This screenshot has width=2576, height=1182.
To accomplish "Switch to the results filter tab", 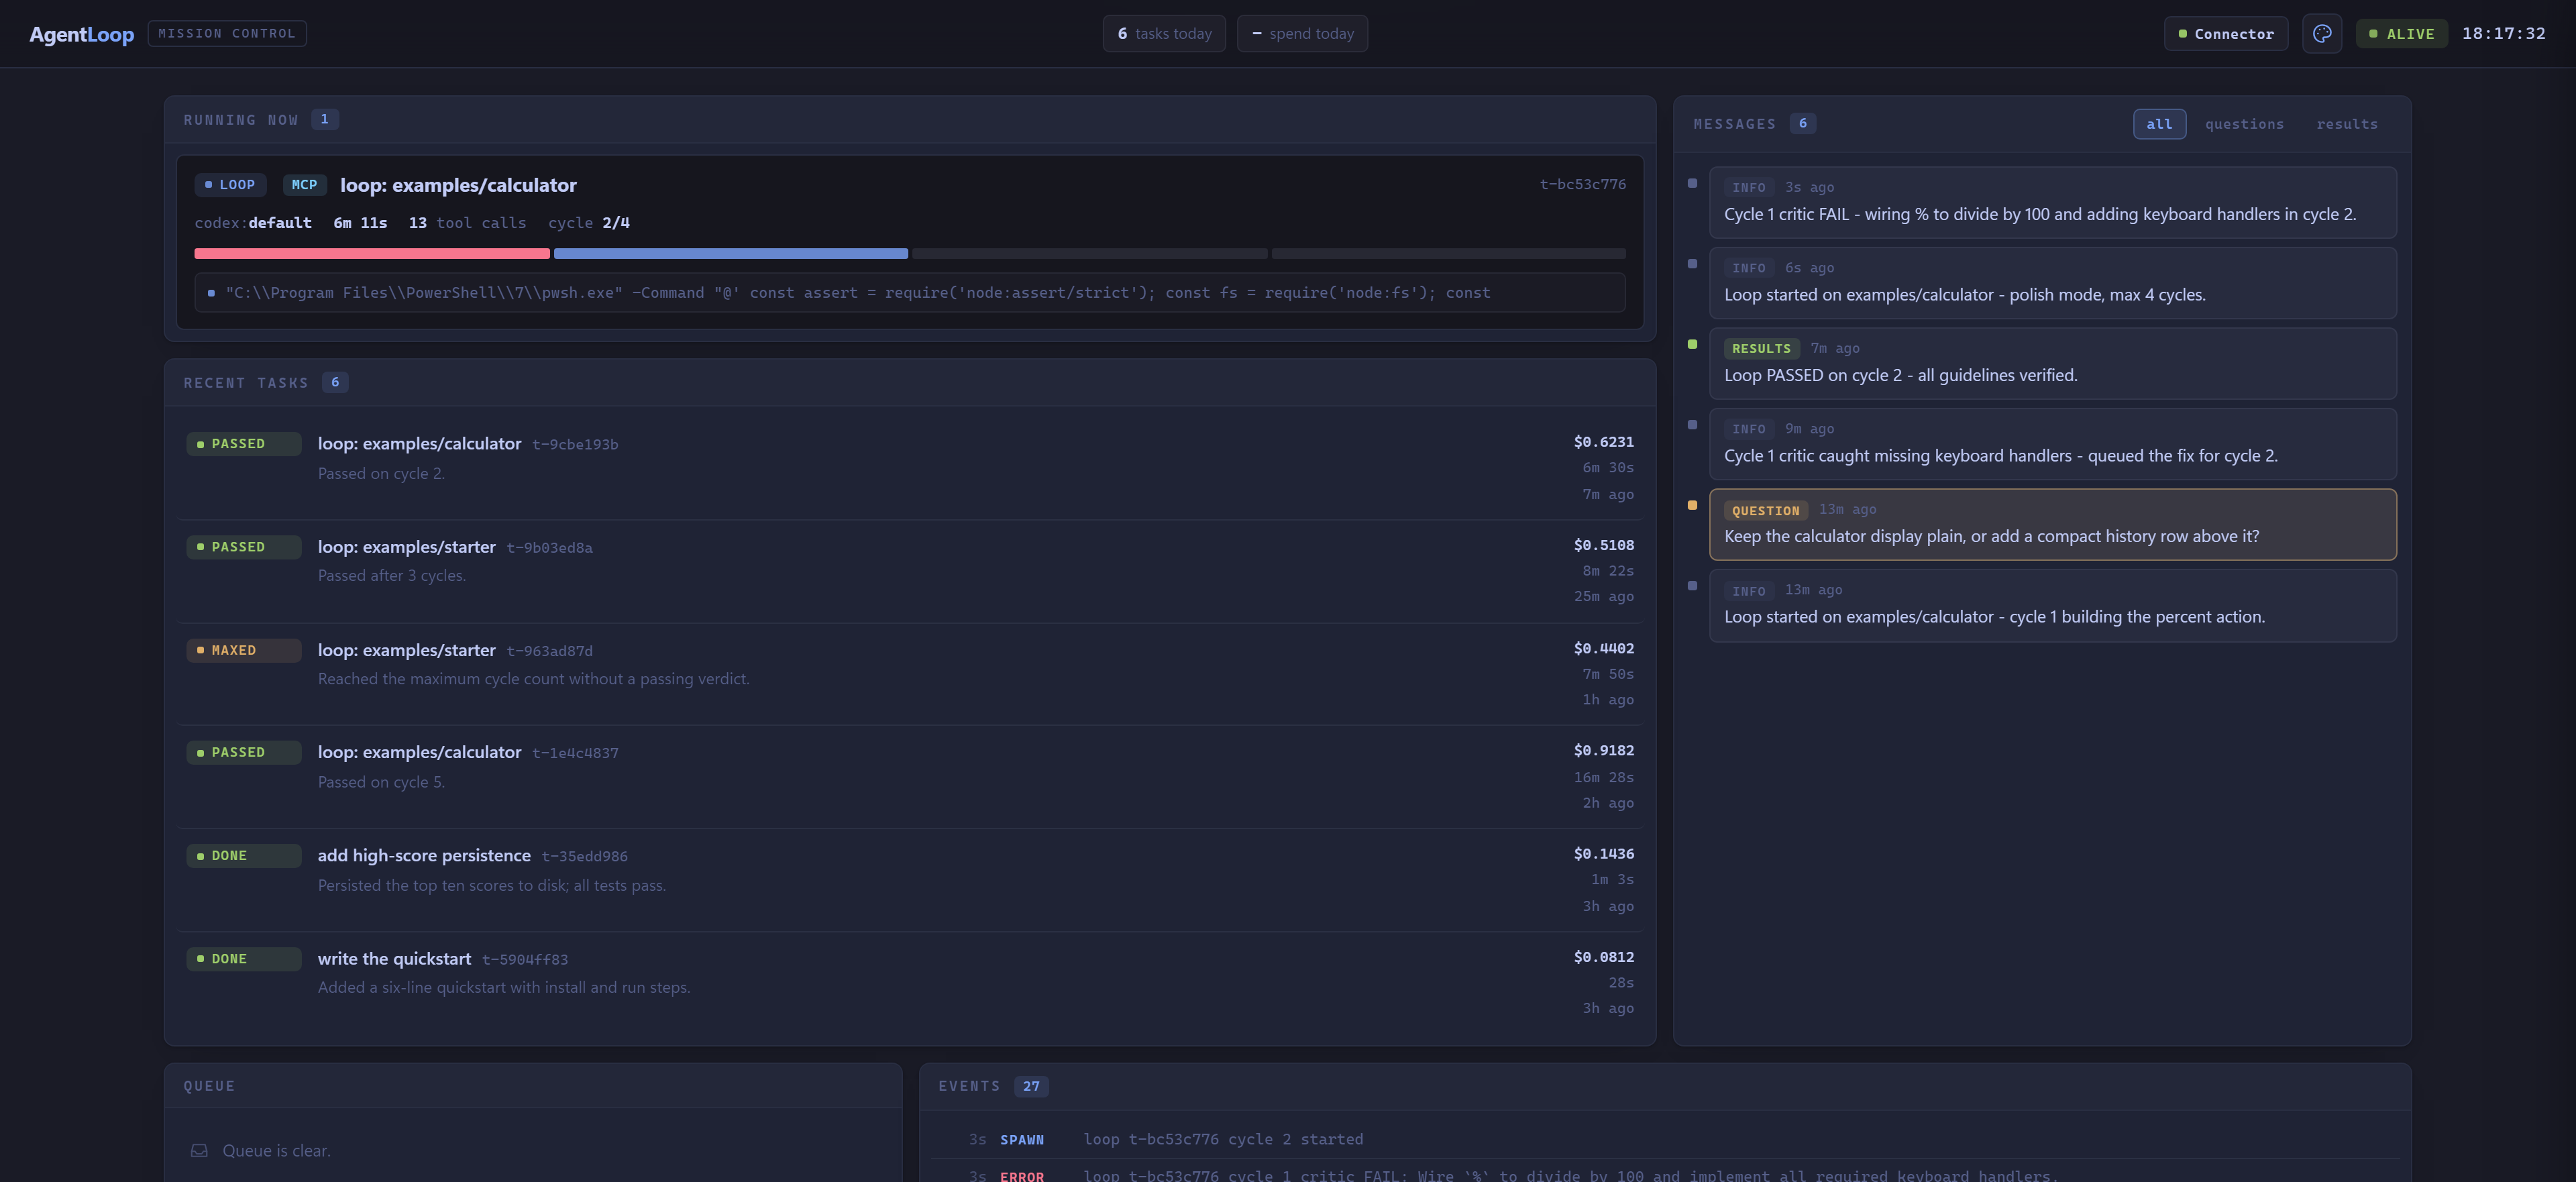I will pyautogui.click(x=2347, y=124).
